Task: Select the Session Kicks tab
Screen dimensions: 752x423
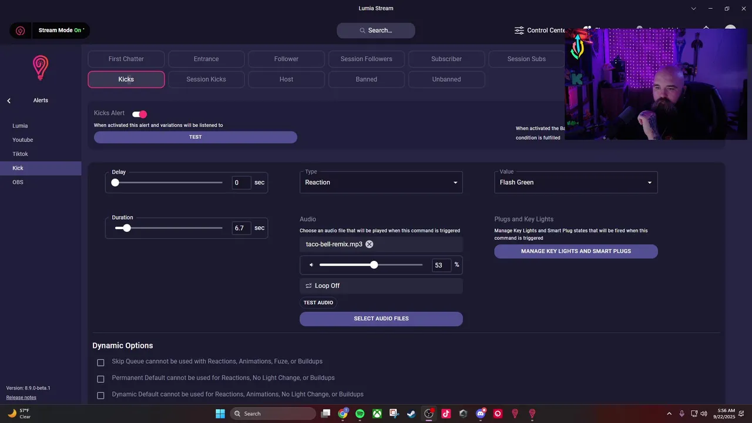Action: click(x=206, y=79)
